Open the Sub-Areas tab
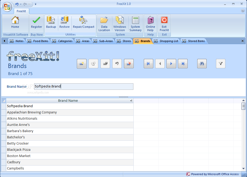The image size is (247, 177). click(103, 41)
